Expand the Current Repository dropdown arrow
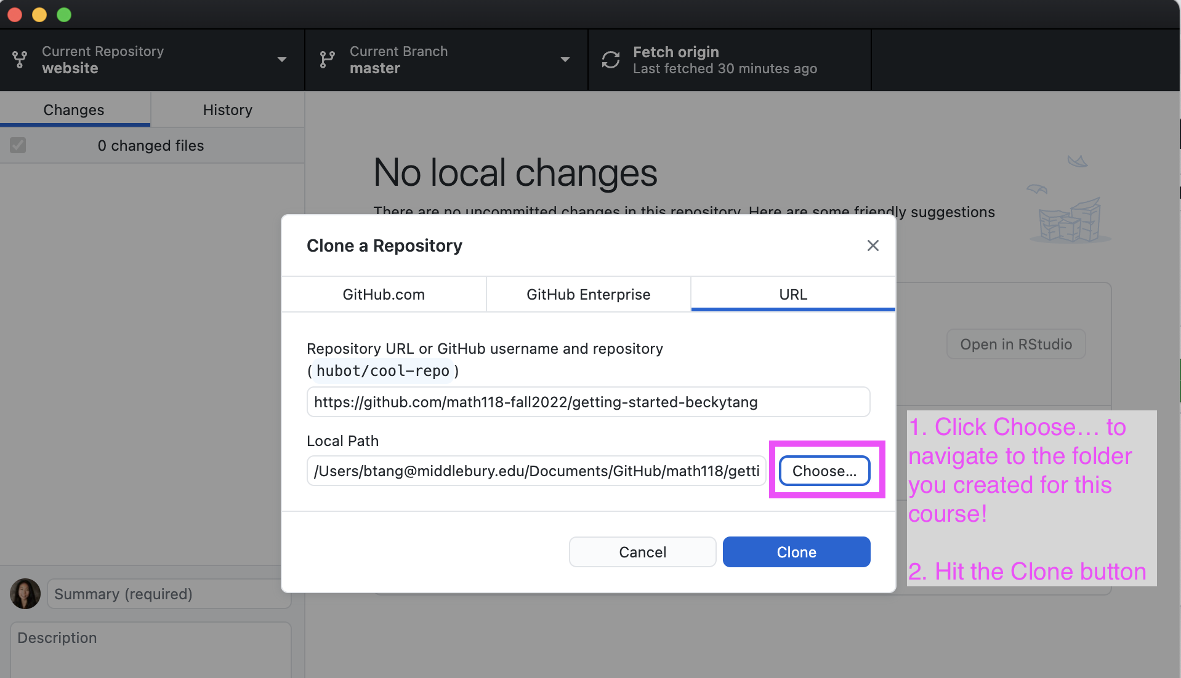1181x678 pixels. click(282, 60)
